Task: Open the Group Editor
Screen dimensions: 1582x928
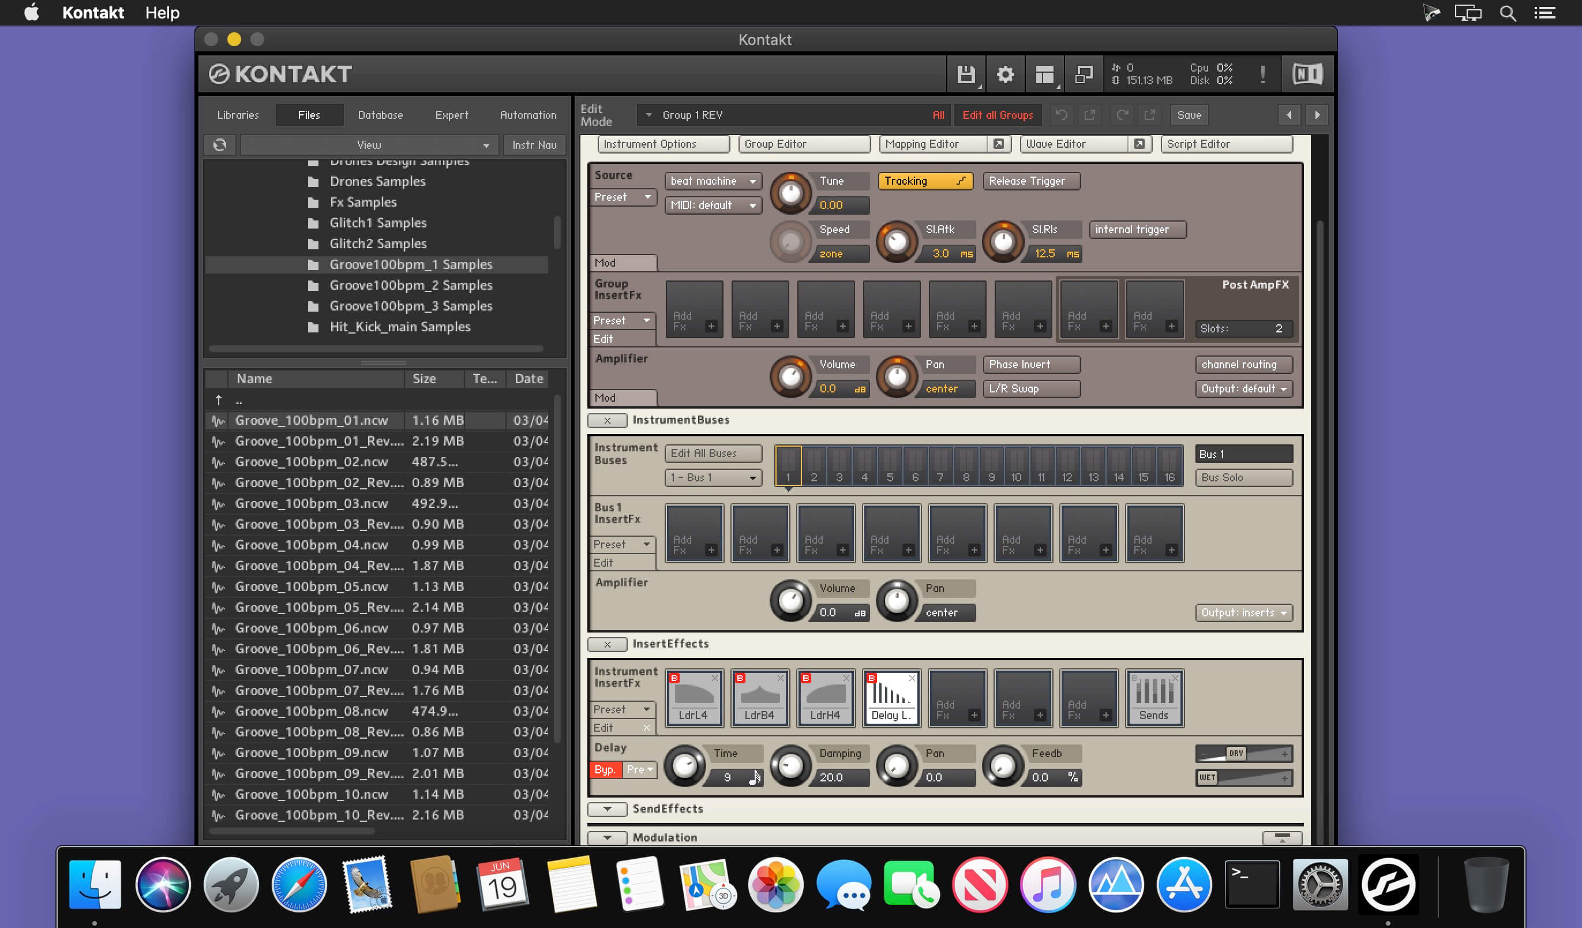Action: [x=804, y=144]
